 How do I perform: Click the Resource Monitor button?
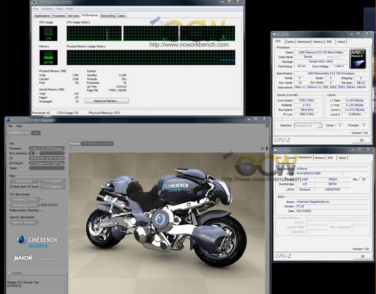(106, 101)
